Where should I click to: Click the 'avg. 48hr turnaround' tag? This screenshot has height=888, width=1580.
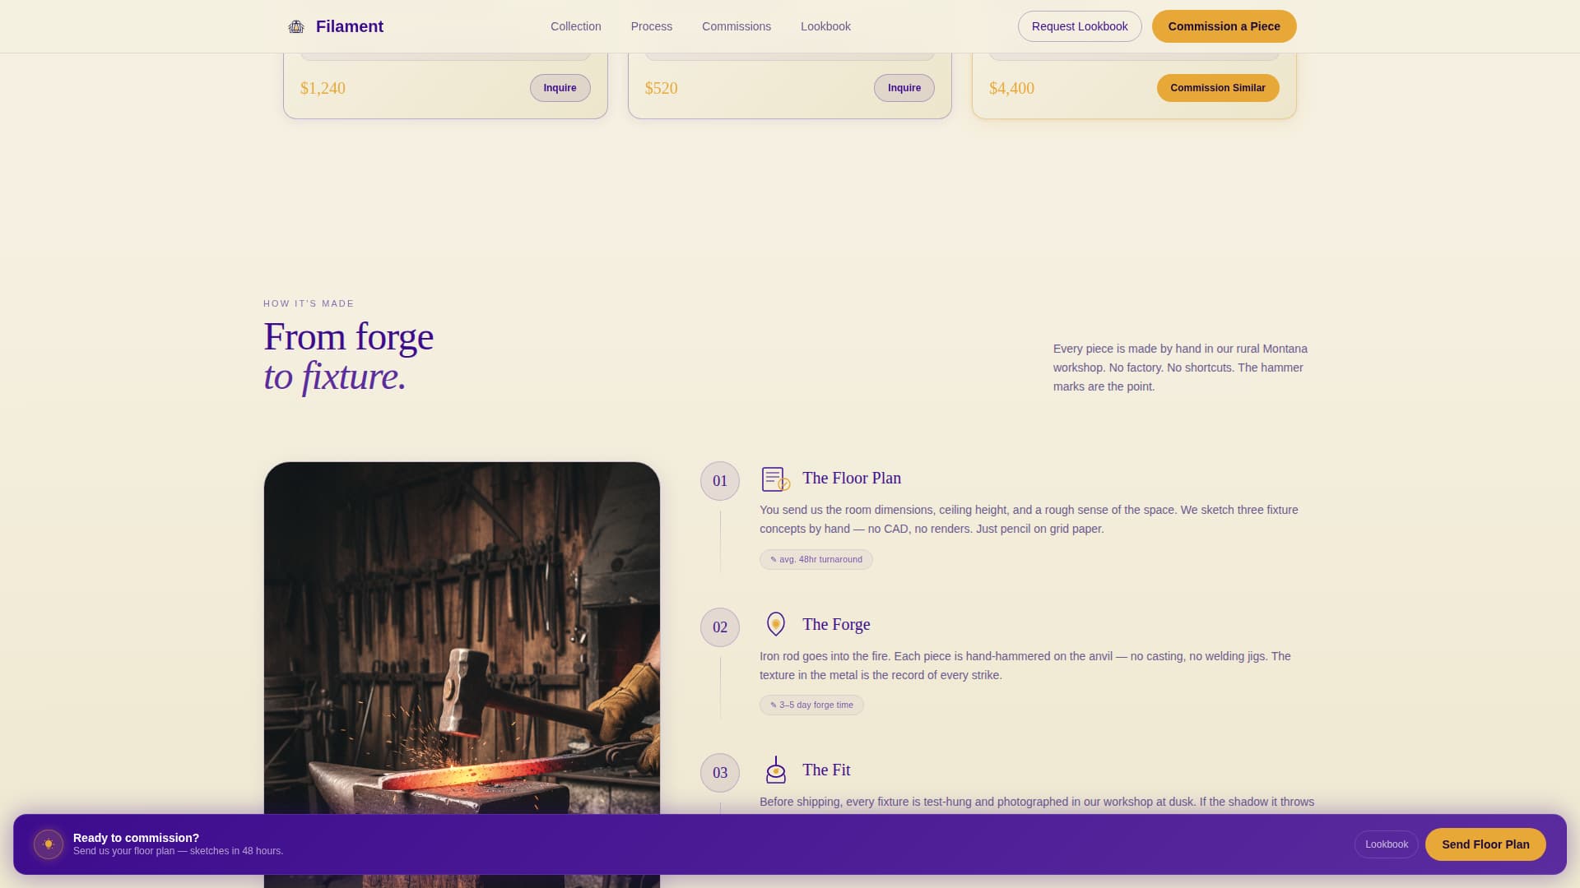point(816,559)
